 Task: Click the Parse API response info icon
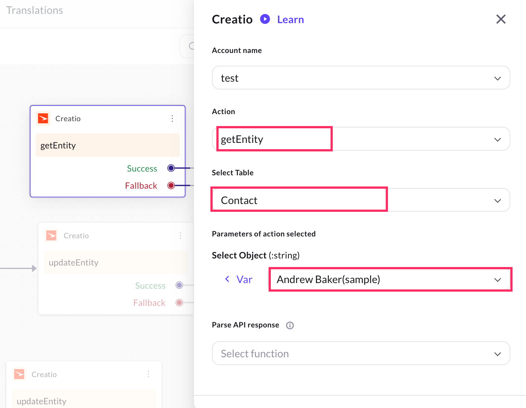[290, 325]
